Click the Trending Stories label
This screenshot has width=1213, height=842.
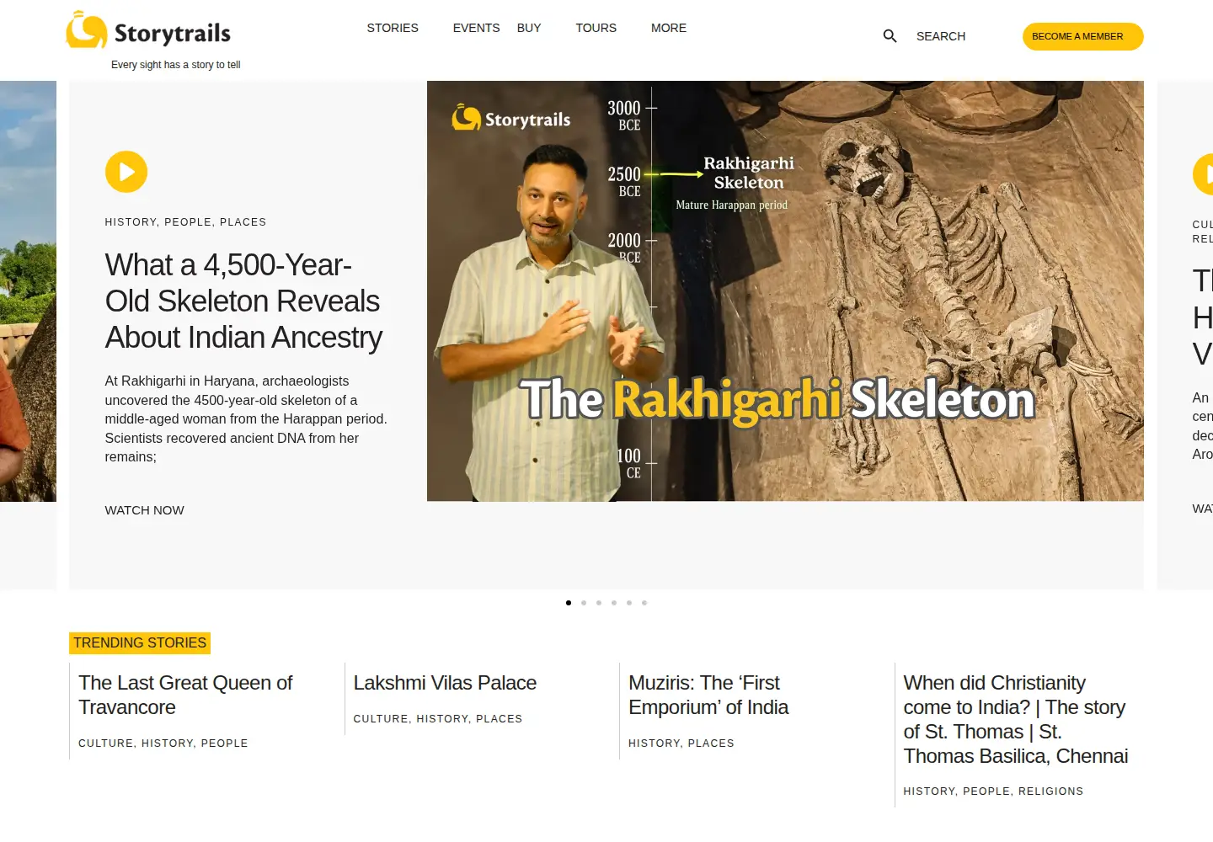pyautogui.click(x=140, y=643)
